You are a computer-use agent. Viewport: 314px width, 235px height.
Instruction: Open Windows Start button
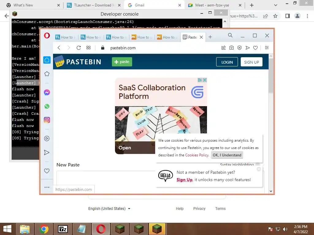[x=7, y=229]
